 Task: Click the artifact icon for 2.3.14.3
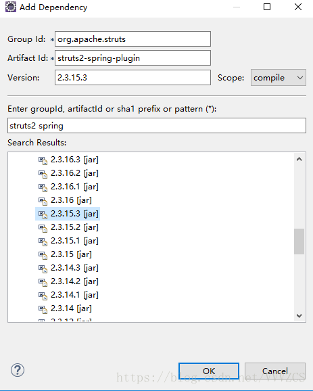(43, 269)
